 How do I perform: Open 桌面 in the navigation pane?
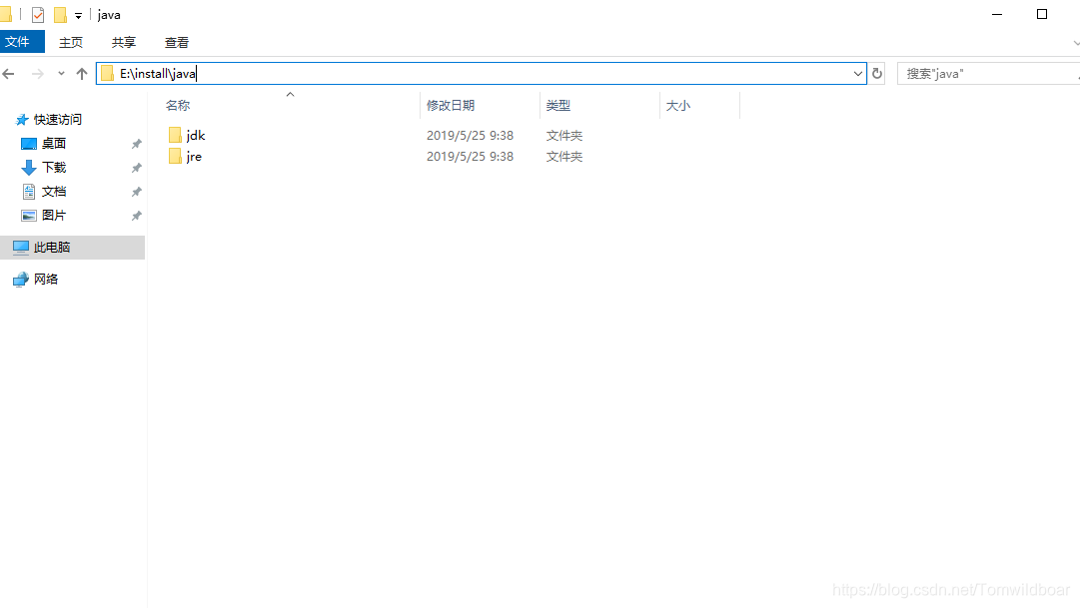[54, 143]
